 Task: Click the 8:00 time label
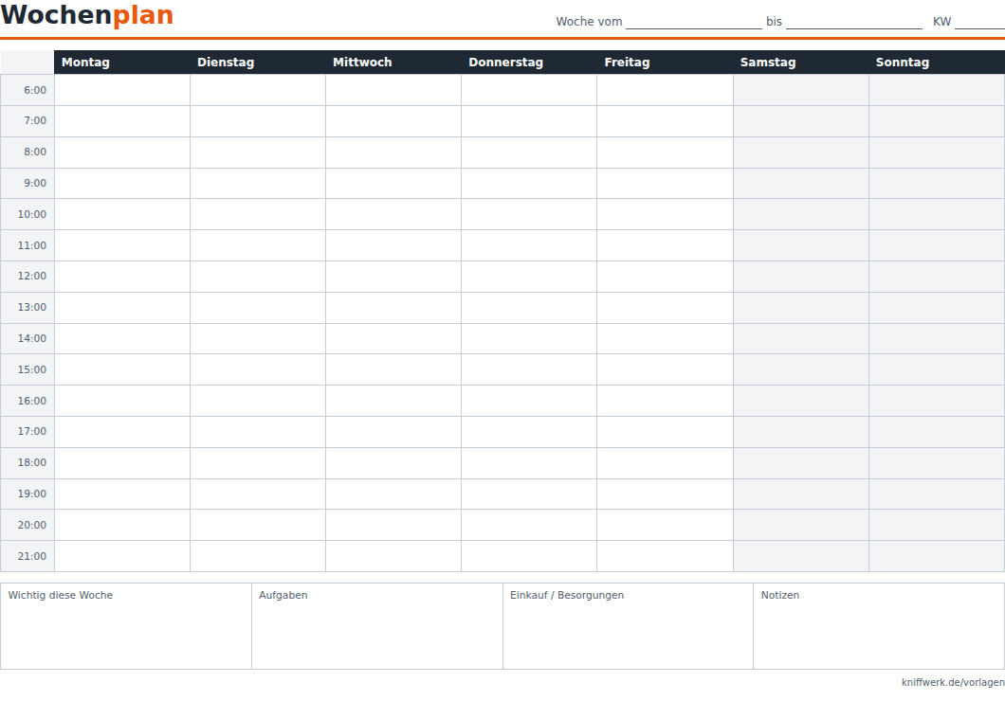click(x=35, y=152)
